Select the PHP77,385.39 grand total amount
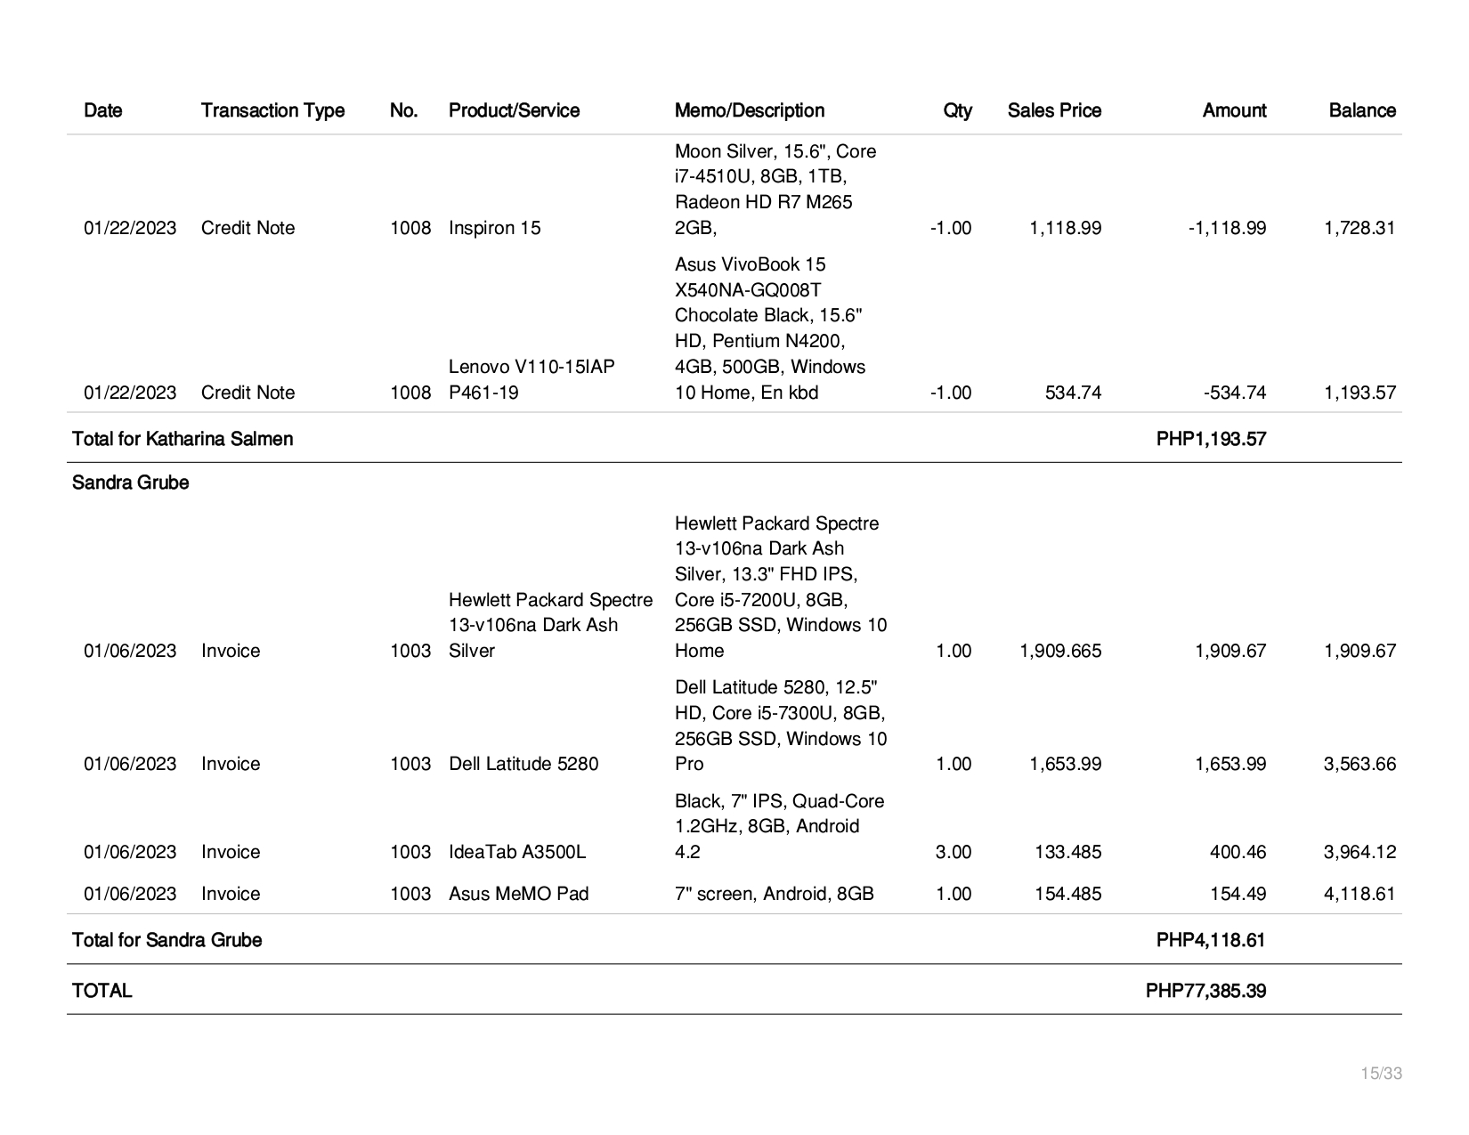 (x=1205, y=991)
